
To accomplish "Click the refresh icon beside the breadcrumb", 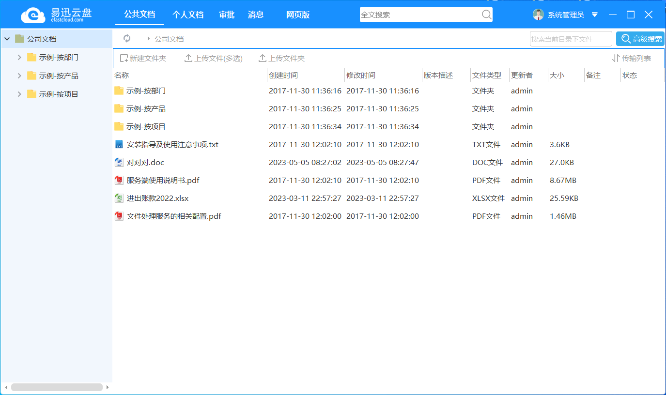I will pyautogui.click(x=127, y=38).
